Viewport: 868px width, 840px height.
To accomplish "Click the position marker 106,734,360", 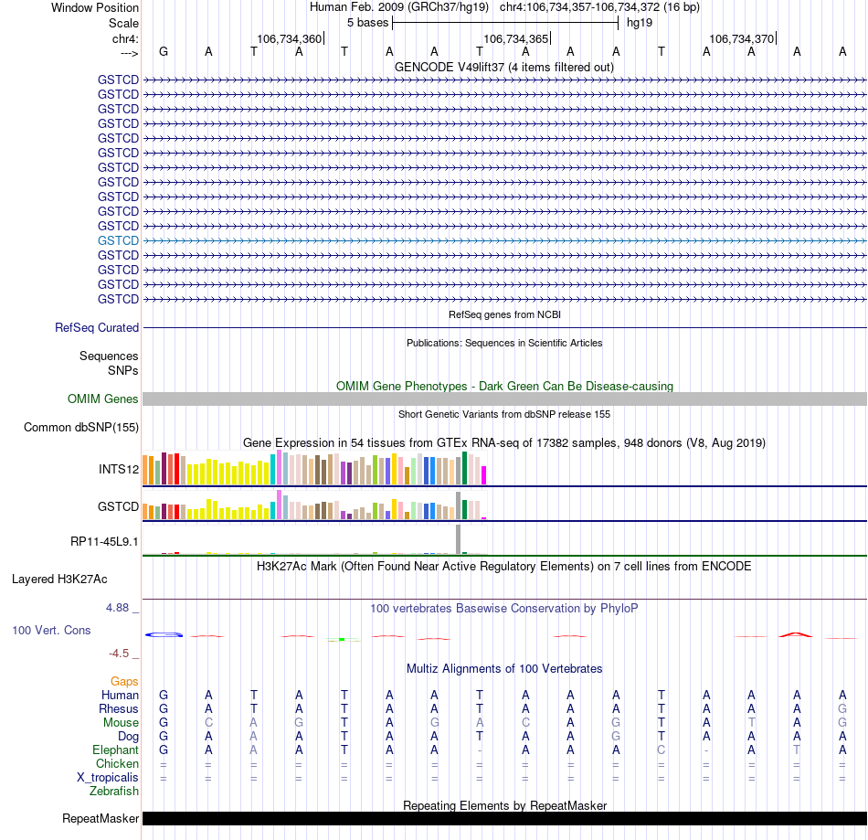I will (289, 38).
